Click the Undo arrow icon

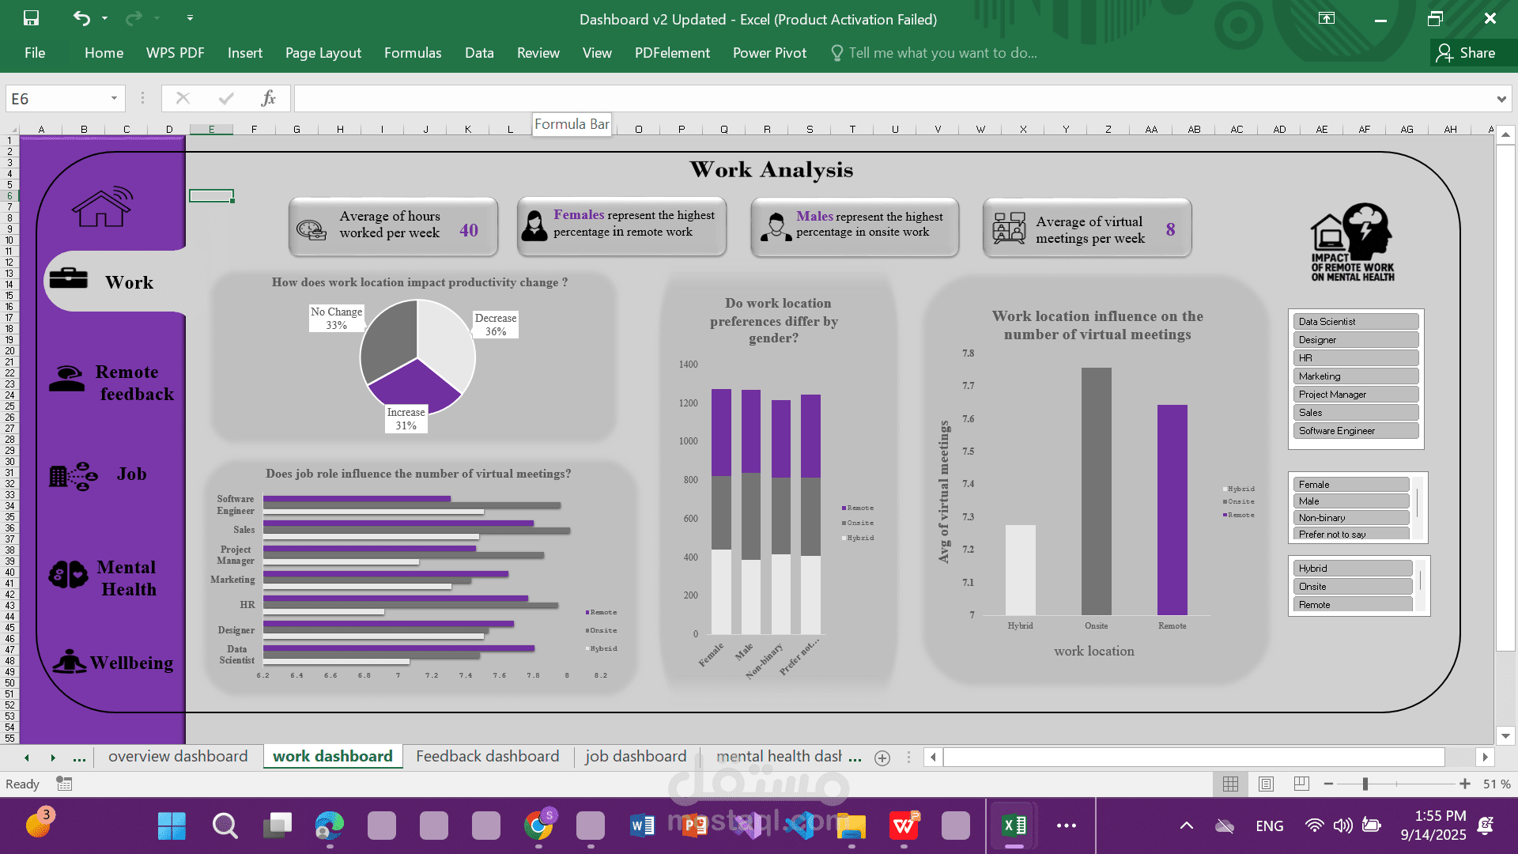coord(81,18)
